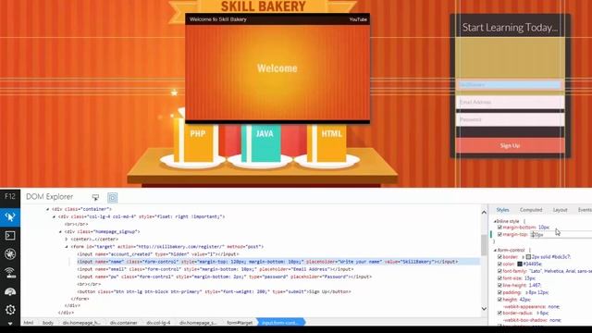Toggle the padding property checkbox
The width and height of the screenshot is (592, 333).
(499, 292)
